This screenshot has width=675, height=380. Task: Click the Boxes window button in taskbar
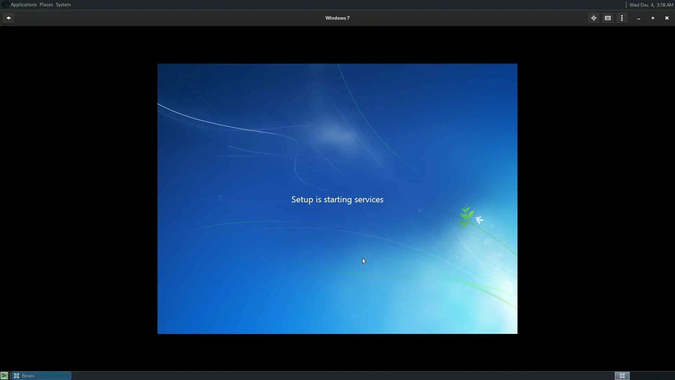pos(42,376)
